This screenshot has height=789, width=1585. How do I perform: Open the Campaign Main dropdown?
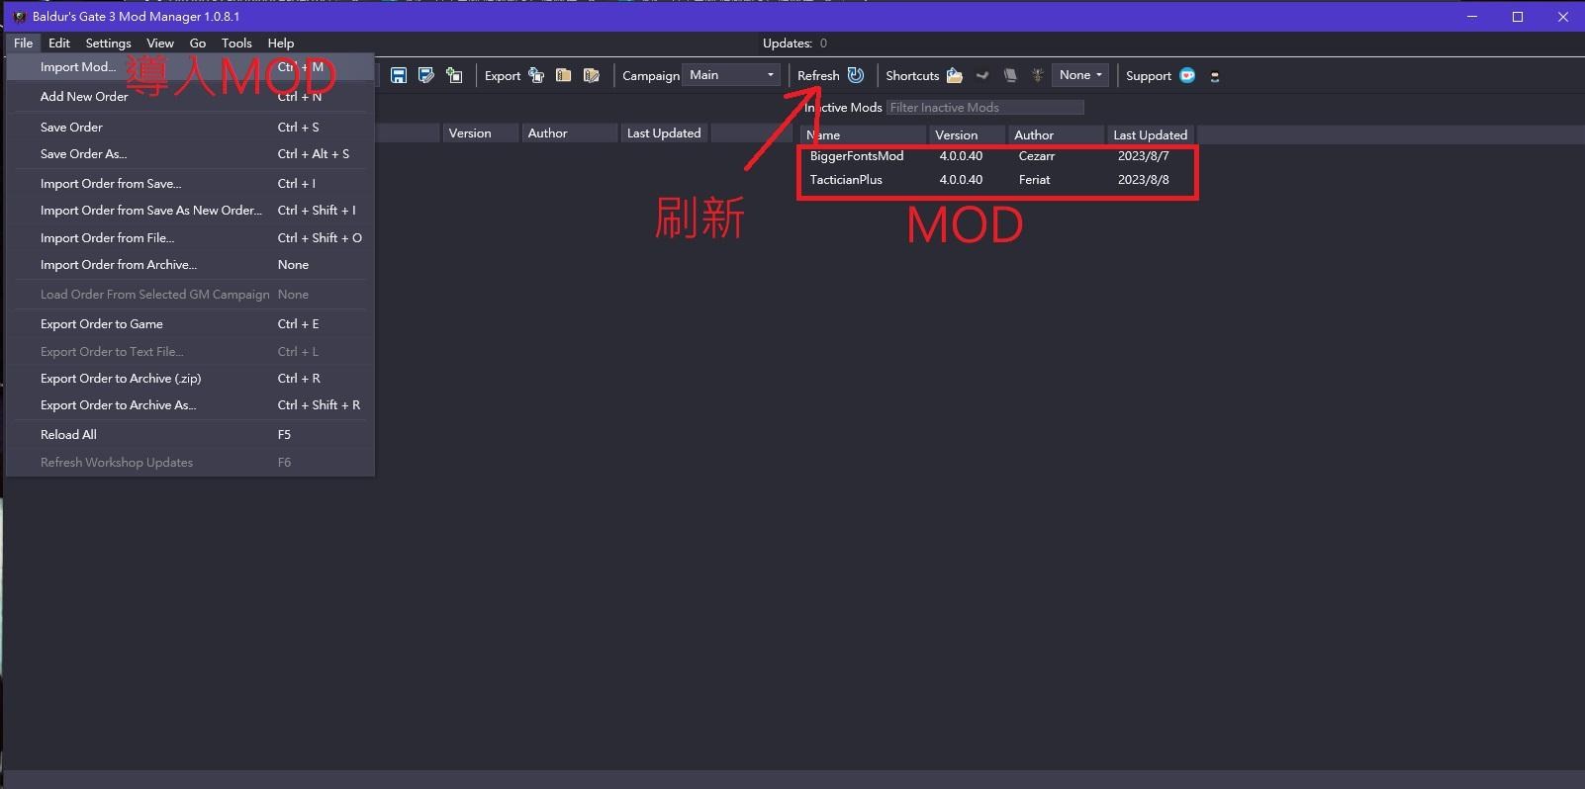731,75
